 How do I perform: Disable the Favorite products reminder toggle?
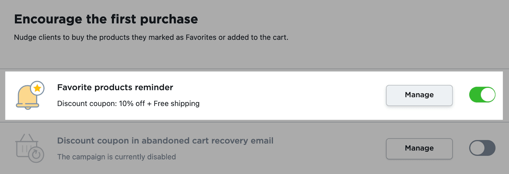(482, 95)
